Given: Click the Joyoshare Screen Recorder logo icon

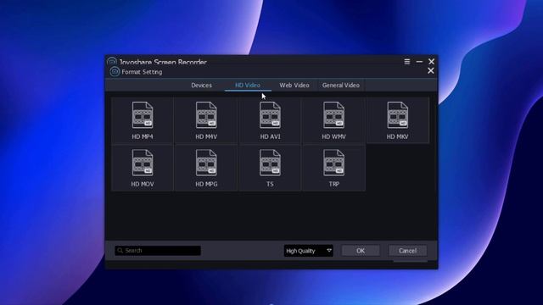Looking at the screenshot, I should pos(111,62).
